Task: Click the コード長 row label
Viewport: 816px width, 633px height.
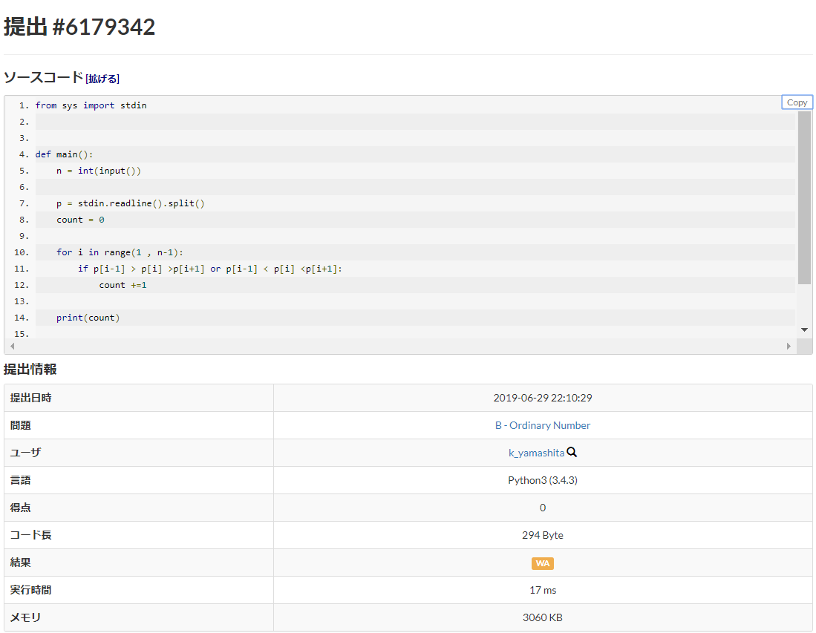Action: (x=30, y=535)
